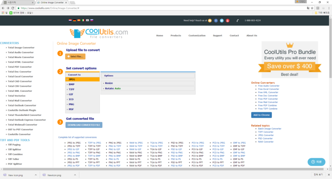The image size is (332, 179).
Task: Open the TIFF to JPEG conversion link
Action: (94, 143)
